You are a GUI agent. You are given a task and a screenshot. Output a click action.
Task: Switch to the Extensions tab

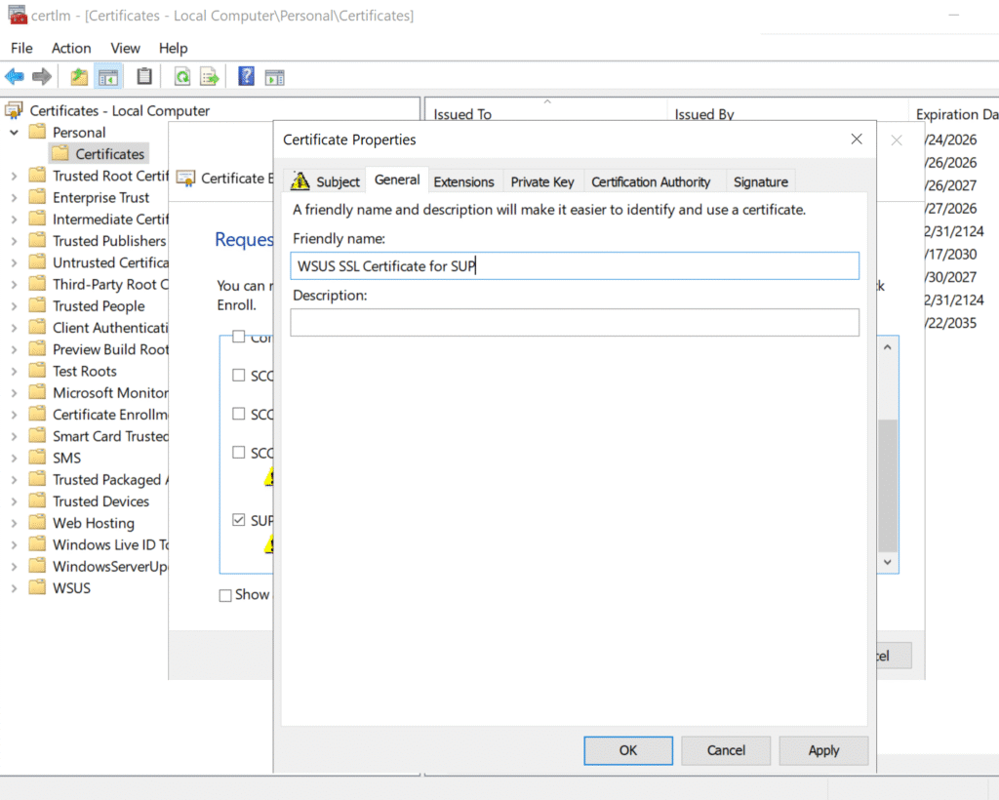(x=463, y=181)
